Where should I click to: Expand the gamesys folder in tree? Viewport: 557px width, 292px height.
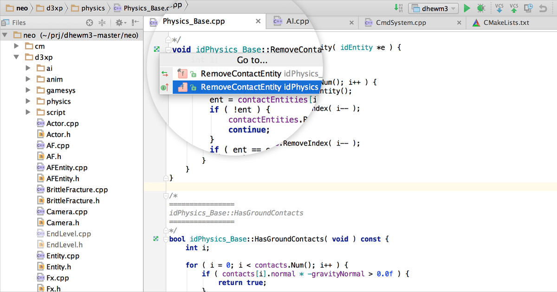[28, 90]
